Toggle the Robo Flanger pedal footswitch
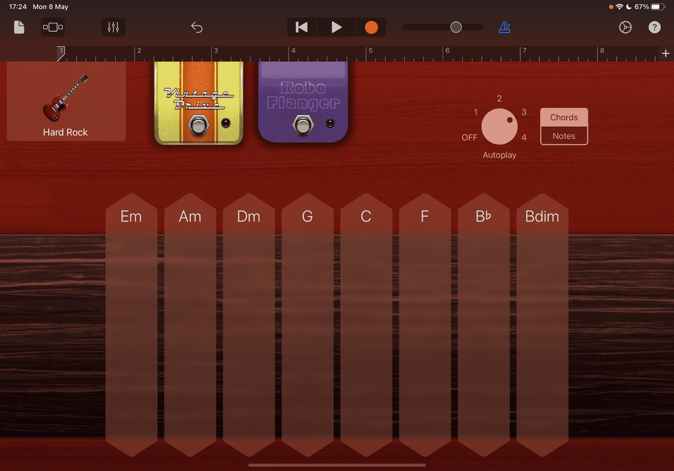Screen dimensions: 674x471 (303, 124)
